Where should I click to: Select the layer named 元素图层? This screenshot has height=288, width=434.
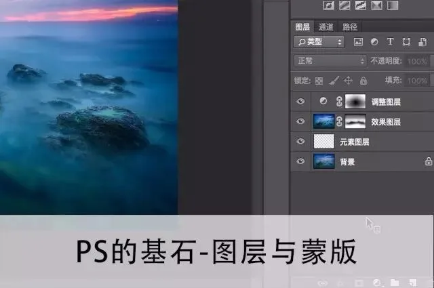pyautogui.click(x=354, y=142)
